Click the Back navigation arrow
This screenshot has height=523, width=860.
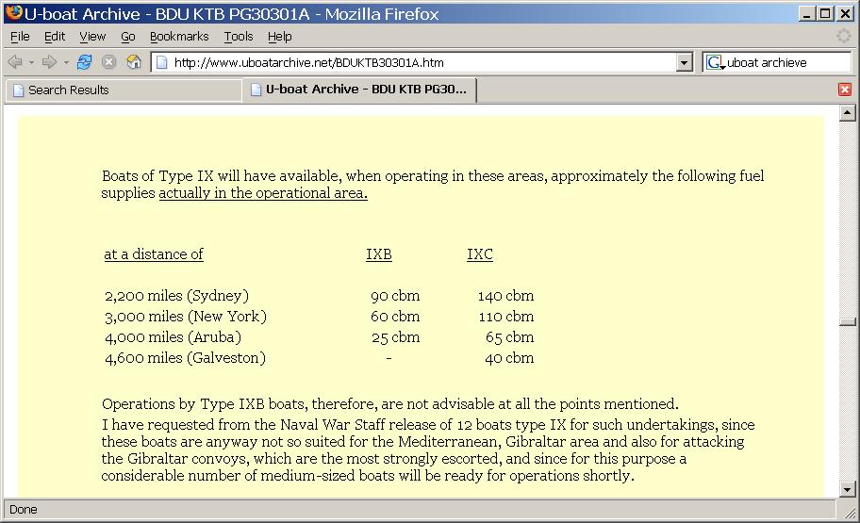[x=15, y=62]
